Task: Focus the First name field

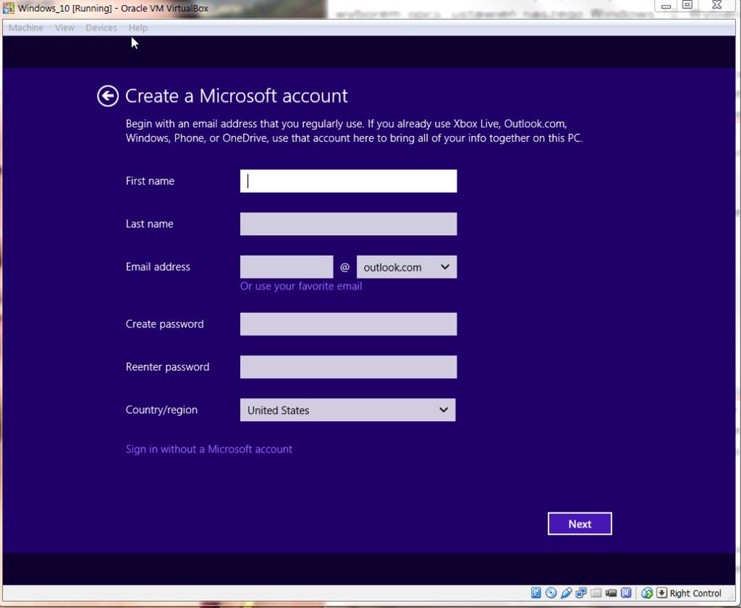Action: point(348,181)
